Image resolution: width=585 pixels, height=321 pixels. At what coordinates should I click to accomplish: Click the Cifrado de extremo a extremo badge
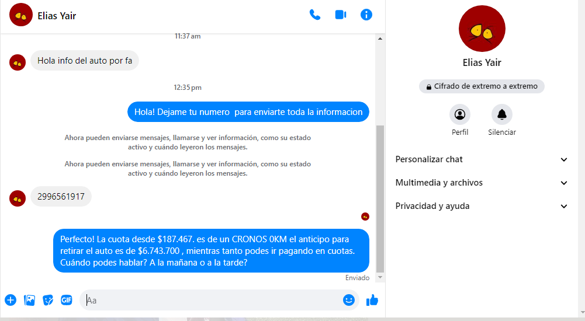tap(482, 86)
